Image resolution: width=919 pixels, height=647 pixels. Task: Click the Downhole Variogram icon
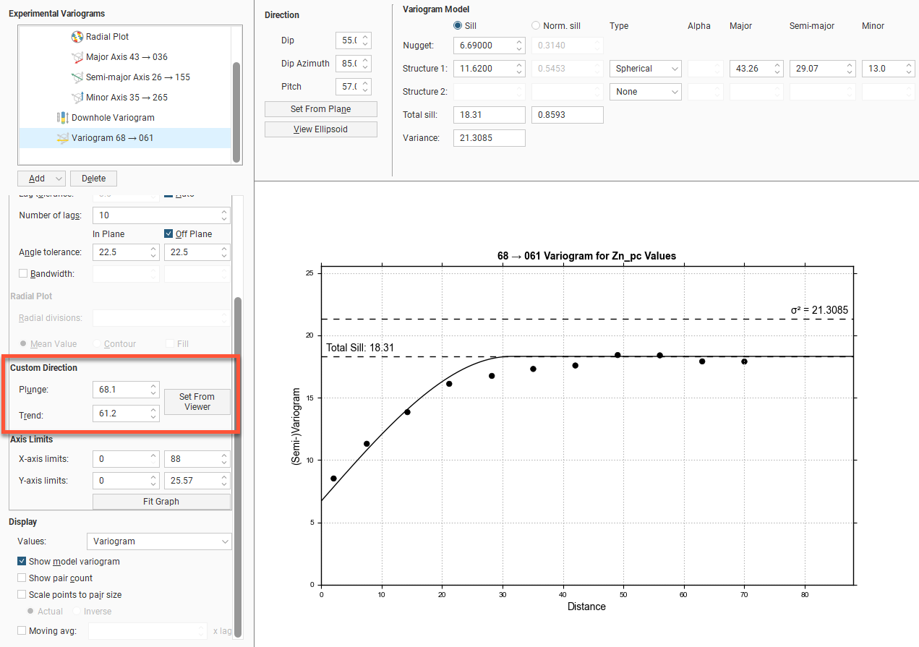63,118
